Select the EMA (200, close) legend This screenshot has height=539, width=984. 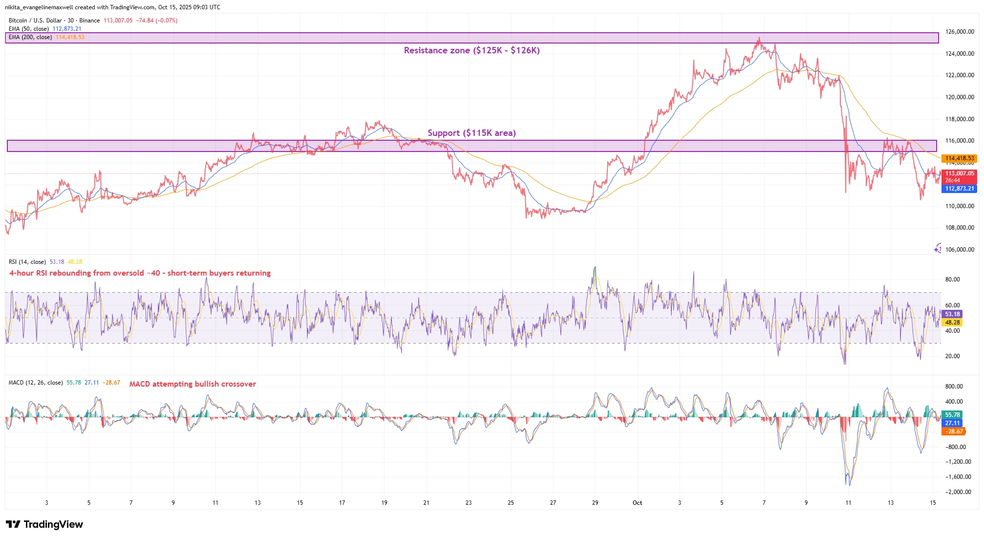(30, 37)
